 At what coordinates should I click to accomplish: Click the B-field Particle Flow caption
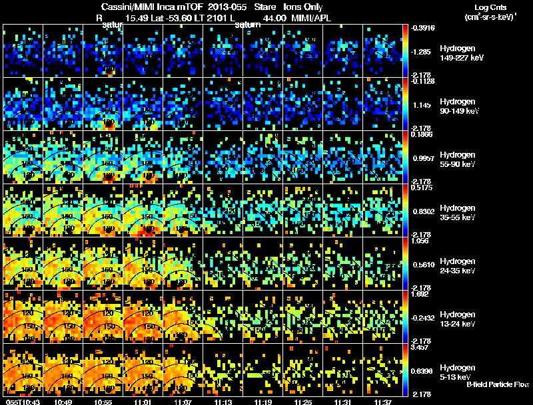(498, 384)
